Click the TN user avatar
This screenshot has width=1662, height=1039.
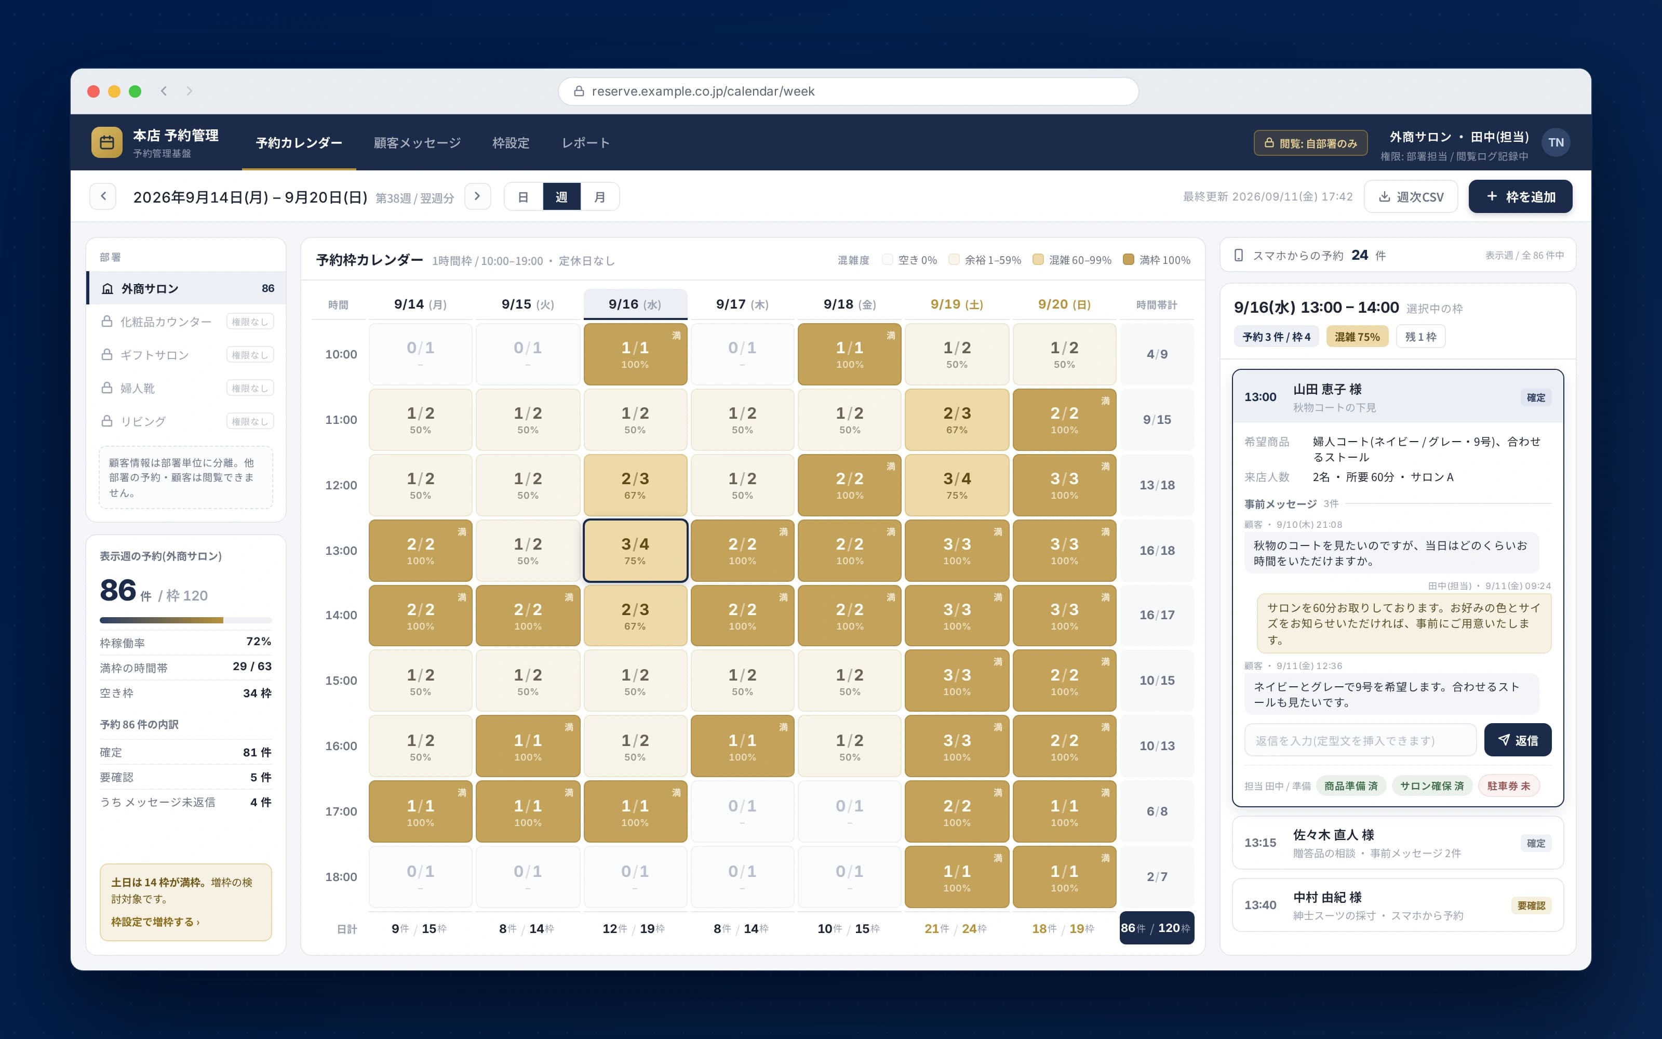[1556, 142]
